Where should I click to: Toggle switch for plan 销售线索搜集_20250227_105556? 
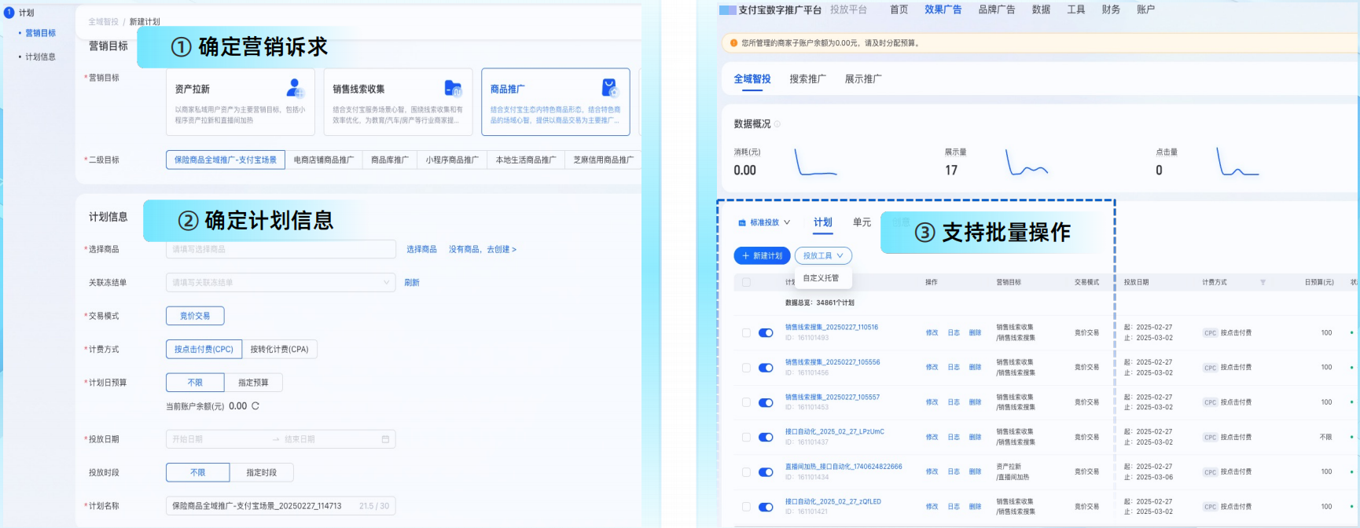(766, 368)
